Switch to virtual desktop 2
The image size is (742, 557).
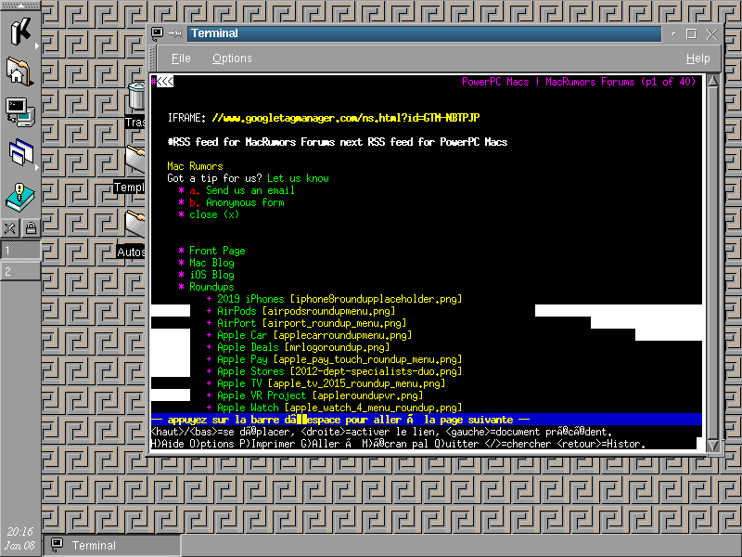pyautogui.click(x=19, y=271)
